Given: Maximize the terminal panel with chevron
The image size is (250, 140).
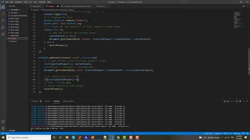Looking at the screenshot, I should [x=244, y=101].
